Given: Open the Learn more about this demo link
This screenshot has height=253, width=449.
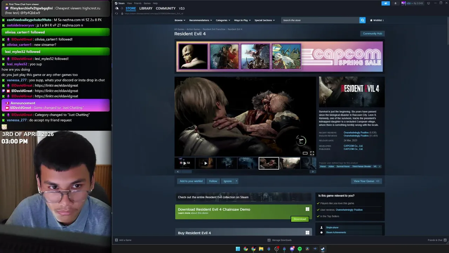Looking at the screenshot, I should click(x=193, y=213).
